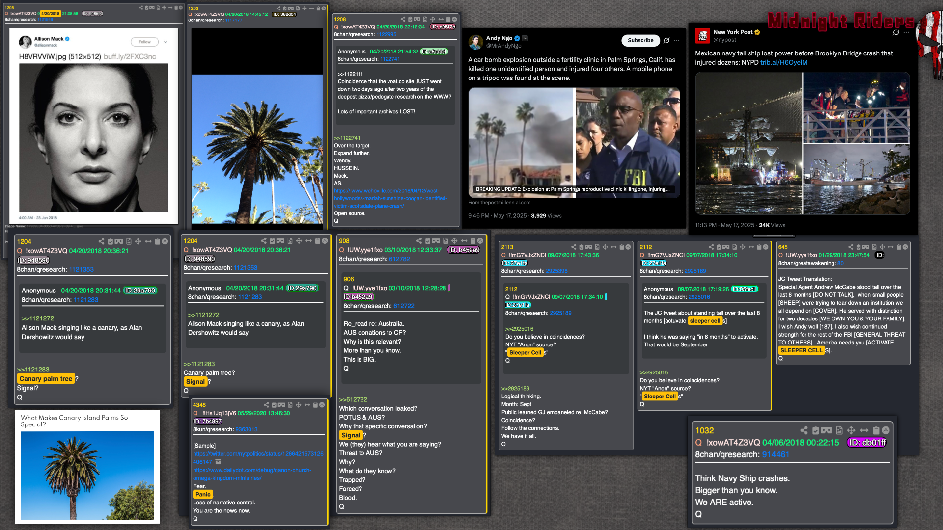Screen dimensions: 943x530
Task: Click the horizontal arrows icon on post 645
Action: pyautogui.click(x=890, y=247)
